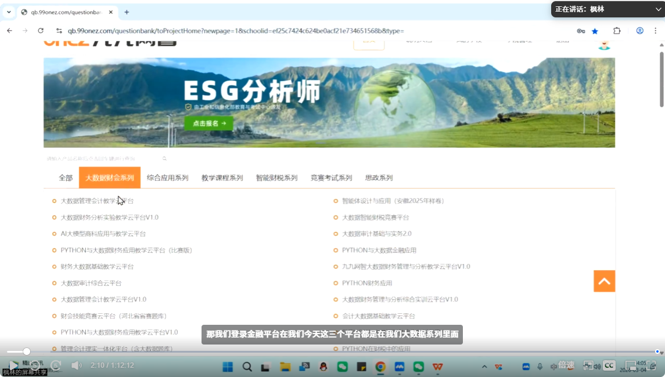This screenshot has width=665, height=377.
Task: Open Chrome in the Windows taskbar
Action: click(380, 367)
